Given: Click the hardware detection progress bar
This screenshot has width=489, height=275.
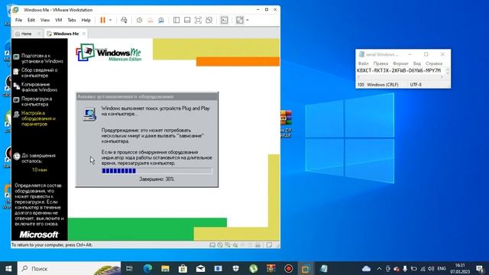Looking at the screenshot, I should coord(157,171).
